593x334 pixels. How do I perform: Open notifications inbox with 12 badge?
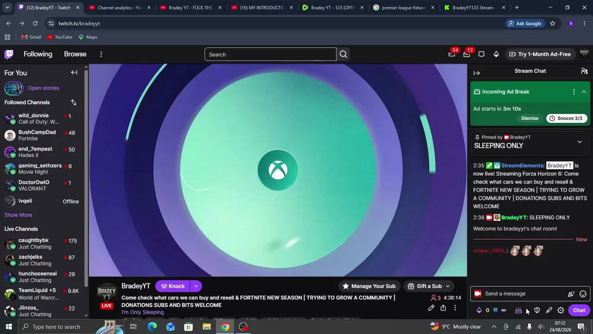[x=467, y=54]
